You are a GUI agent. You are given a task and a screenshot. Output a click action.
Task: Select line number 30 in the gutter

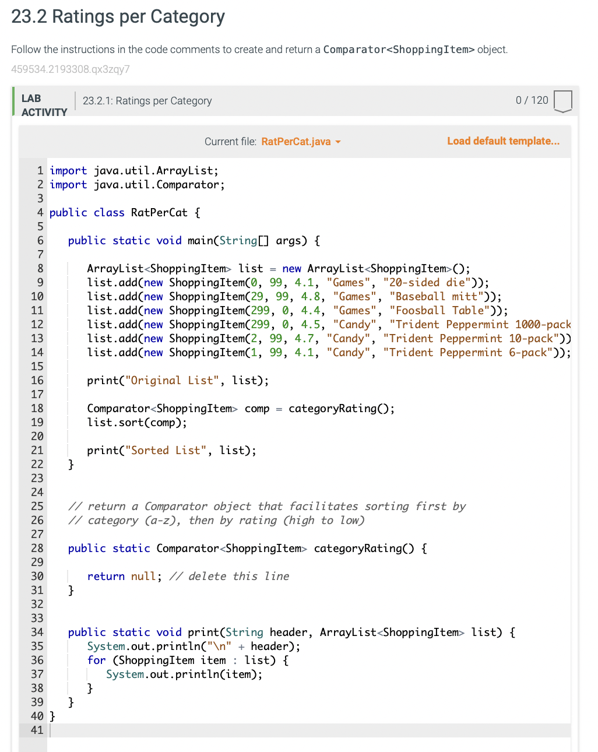point(37,576)
